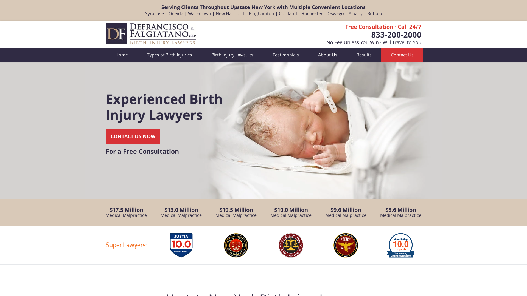The image size is (527, 296).
Task: Expand the Birth Injury Lawsuits menu
Action: (232, 55)
